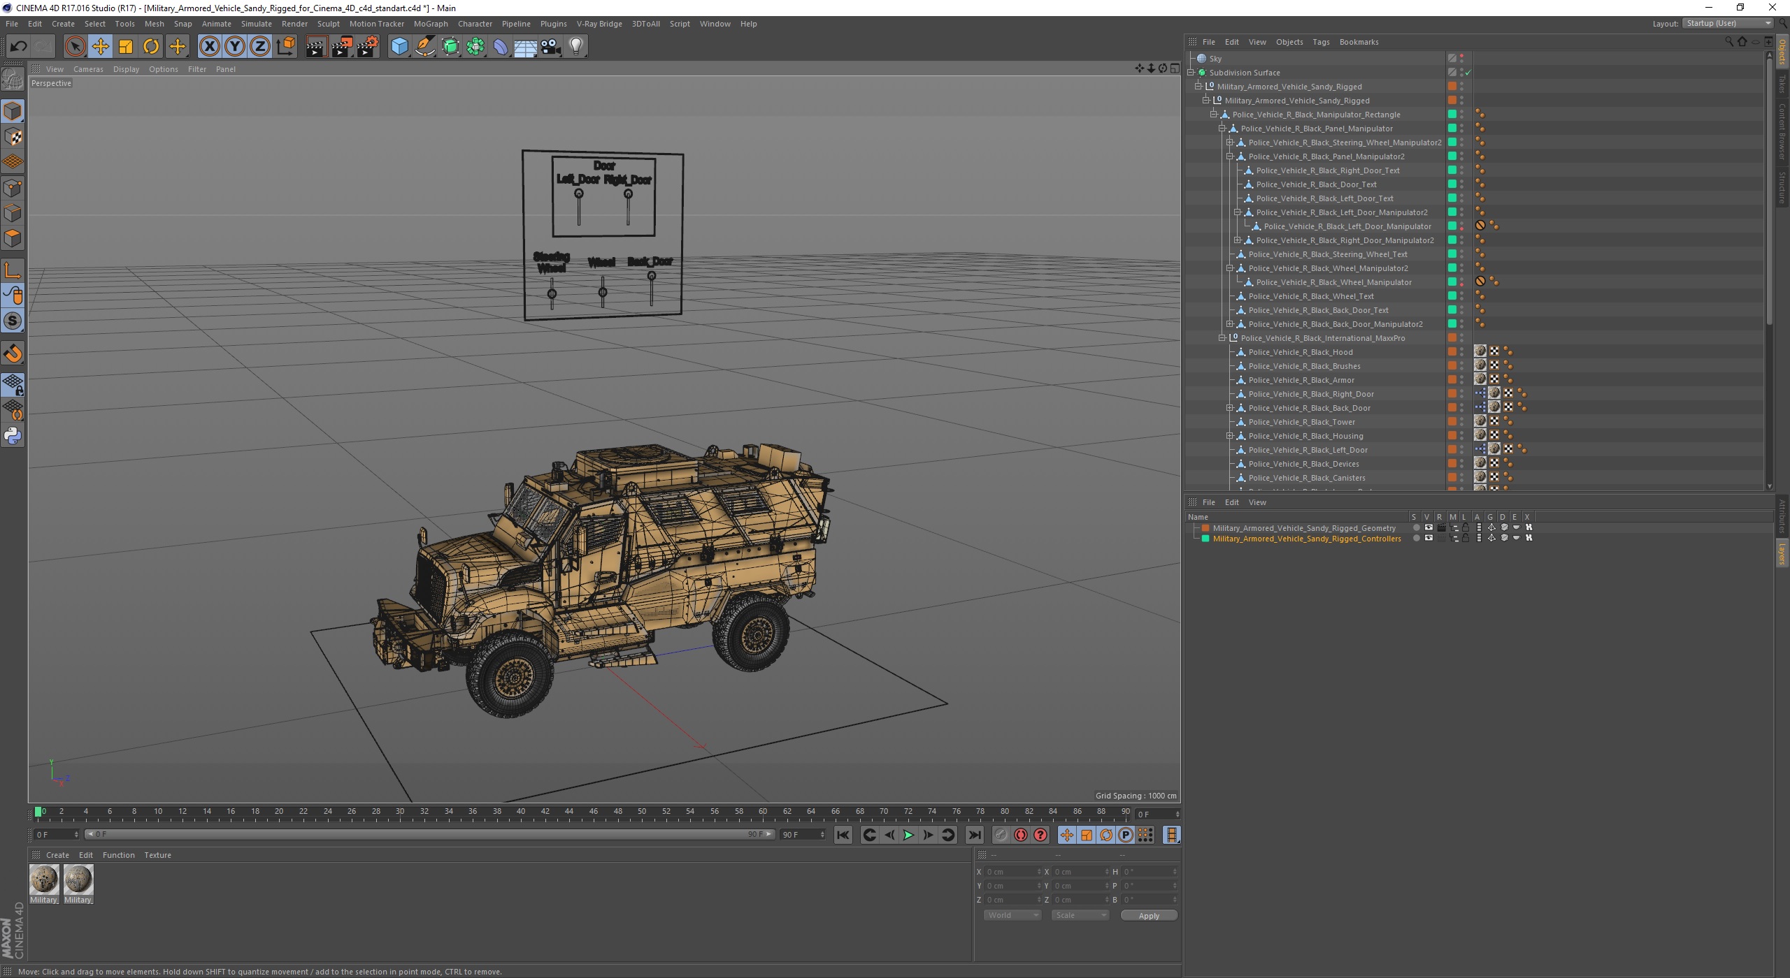Toggle Y axis lock
The image size is (1790, 978).
235,47
